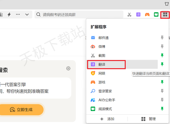Click the AI logo beside AI办公助手
The height and width of the screenshot is (124, 170).
[93, 100]
